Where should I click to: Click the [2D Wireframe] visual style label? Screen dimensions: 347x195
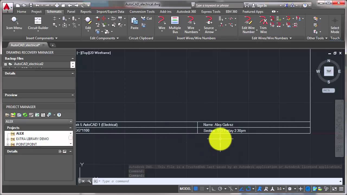tap(100, 53)
